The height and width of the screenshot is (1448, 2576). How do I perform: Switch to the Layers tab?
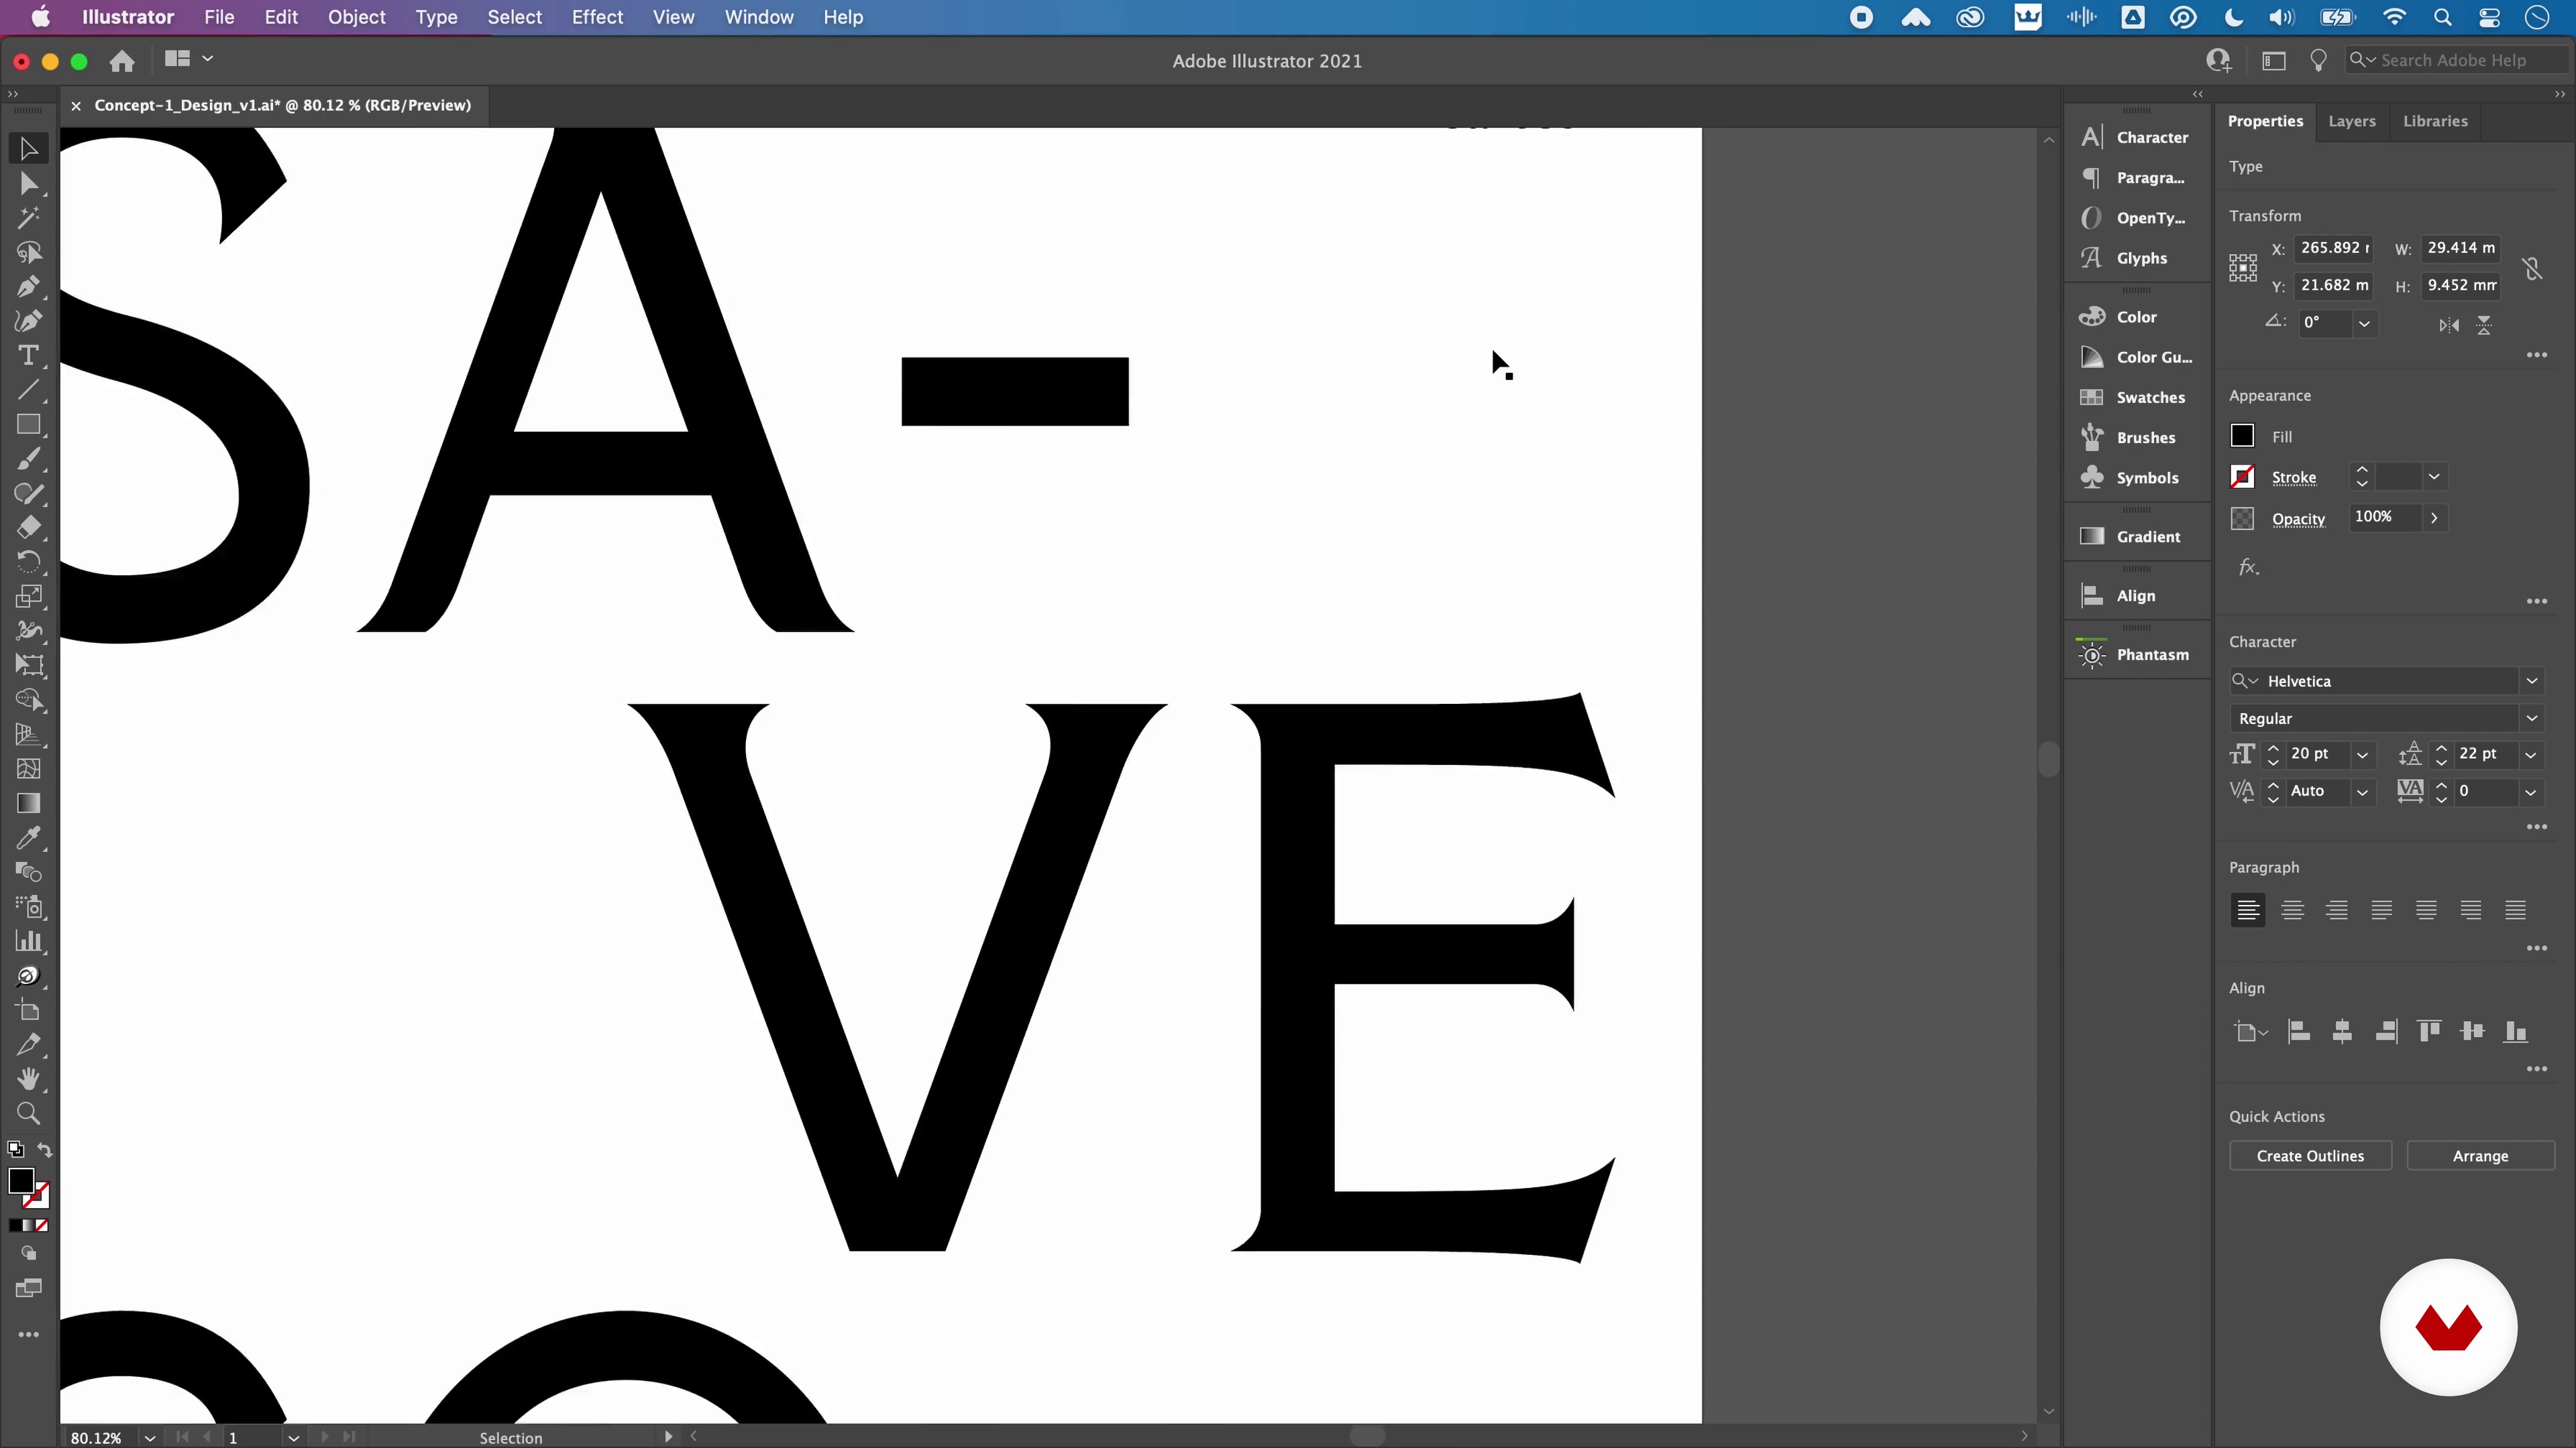click(x=2352, y=121)
